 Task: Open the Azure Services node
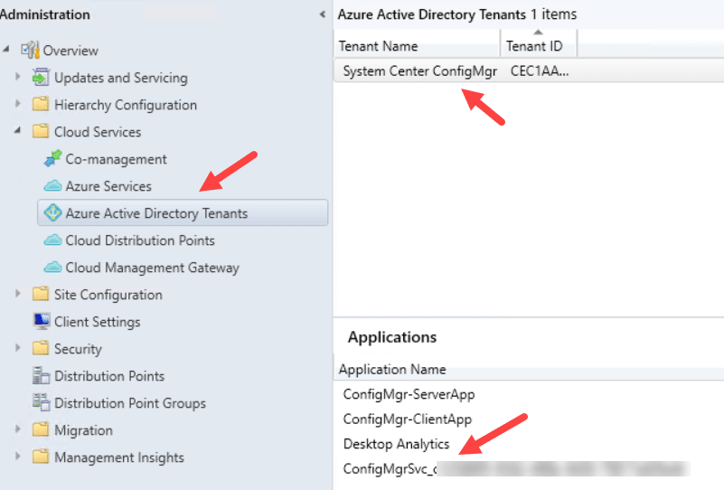click(108, 186)
